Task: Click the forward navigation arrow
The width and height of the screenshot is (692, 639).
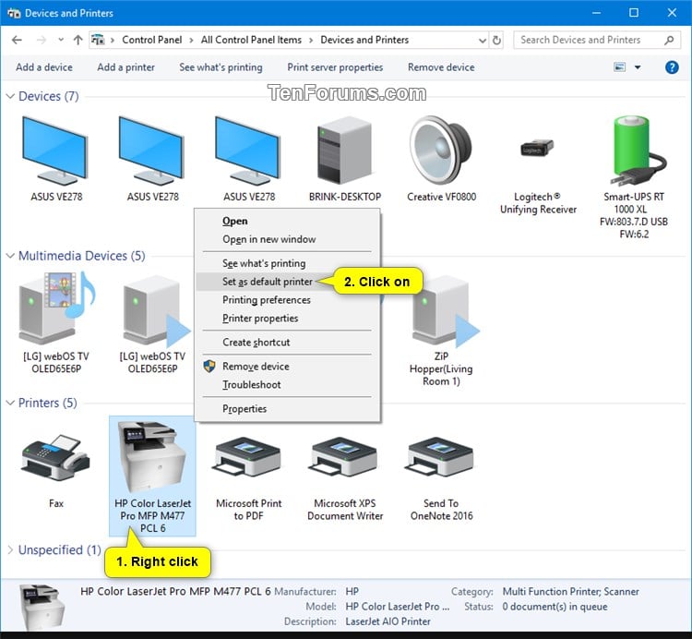Action: (x=41, y=40)
